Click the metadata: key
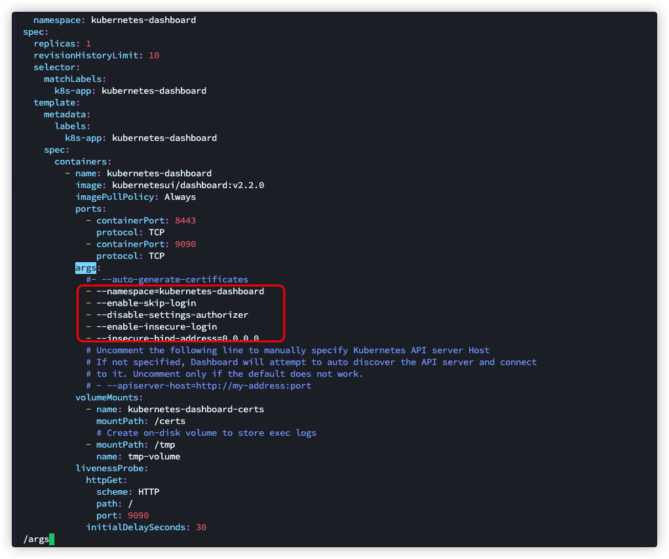The width and height of the screenshot is (669, 559). tap(67, 115)
